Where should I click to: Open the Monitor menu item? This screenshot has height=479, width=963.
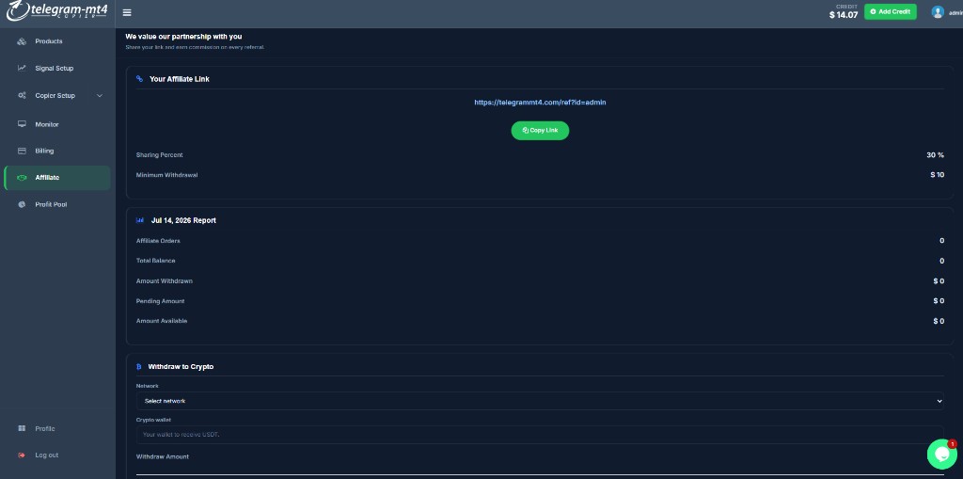[x=47, y=124]
